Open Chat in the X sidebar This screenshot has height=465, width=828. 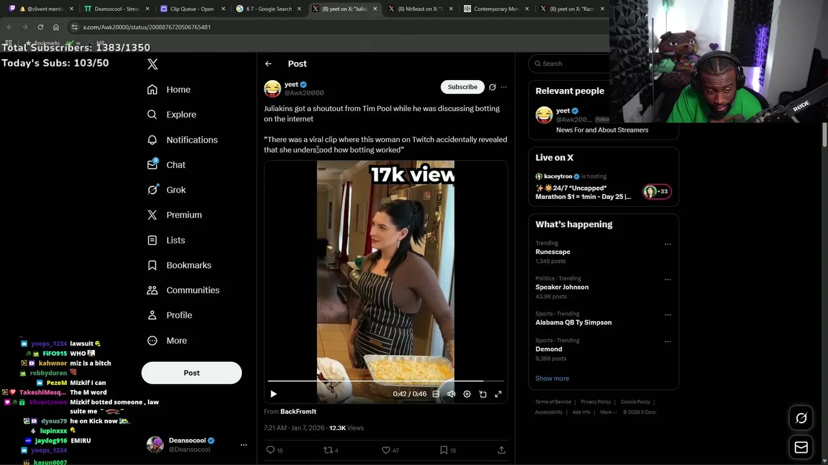point(166,165)
